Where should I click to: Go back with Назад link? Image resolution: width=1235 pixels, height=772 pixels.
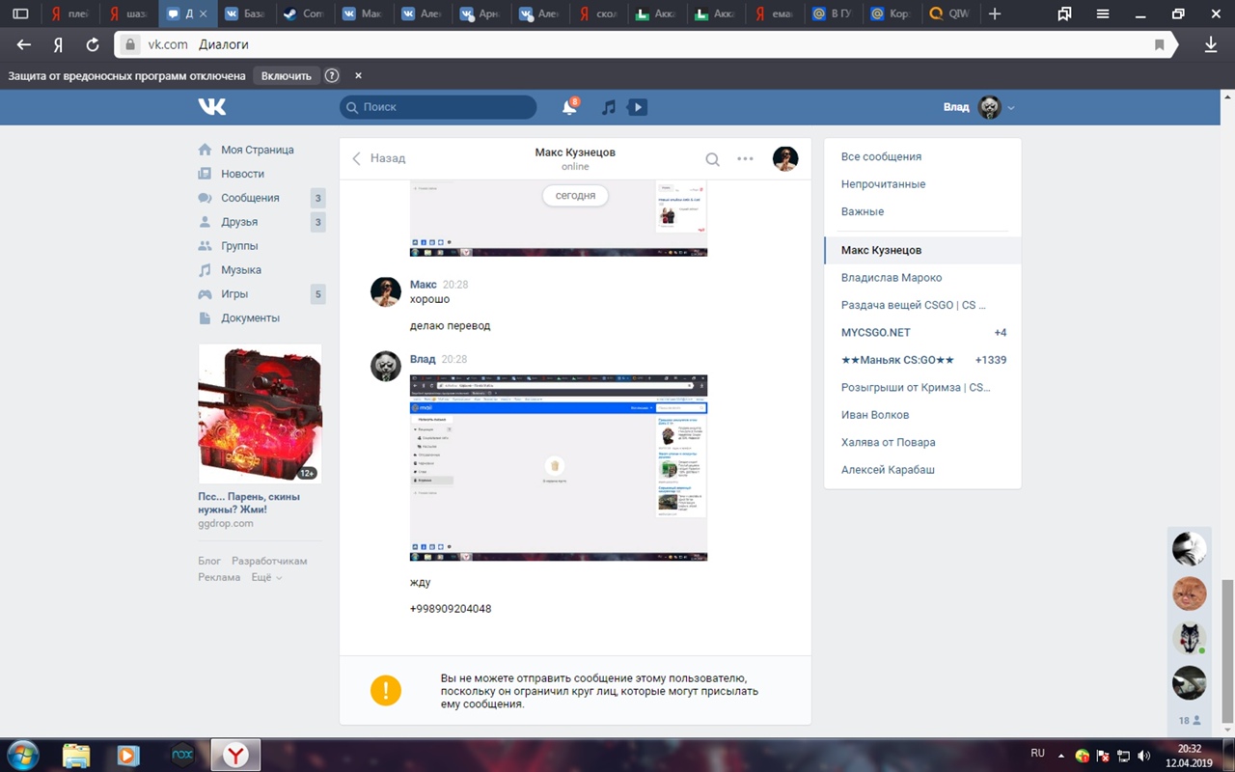pos(378,158)
